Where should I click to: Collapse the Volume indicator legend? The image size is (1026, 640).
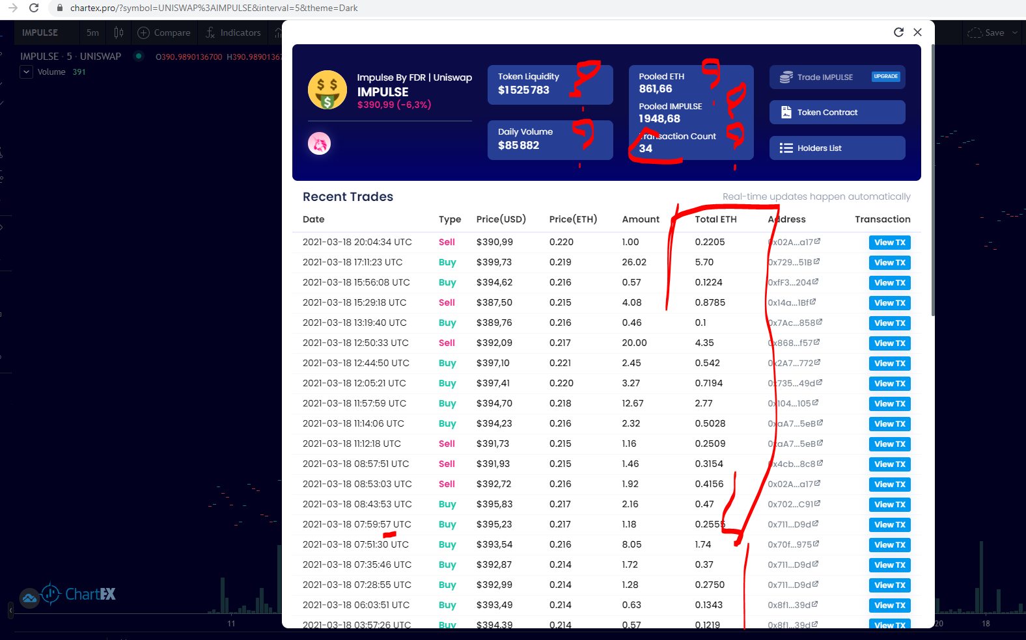(26, 72)
